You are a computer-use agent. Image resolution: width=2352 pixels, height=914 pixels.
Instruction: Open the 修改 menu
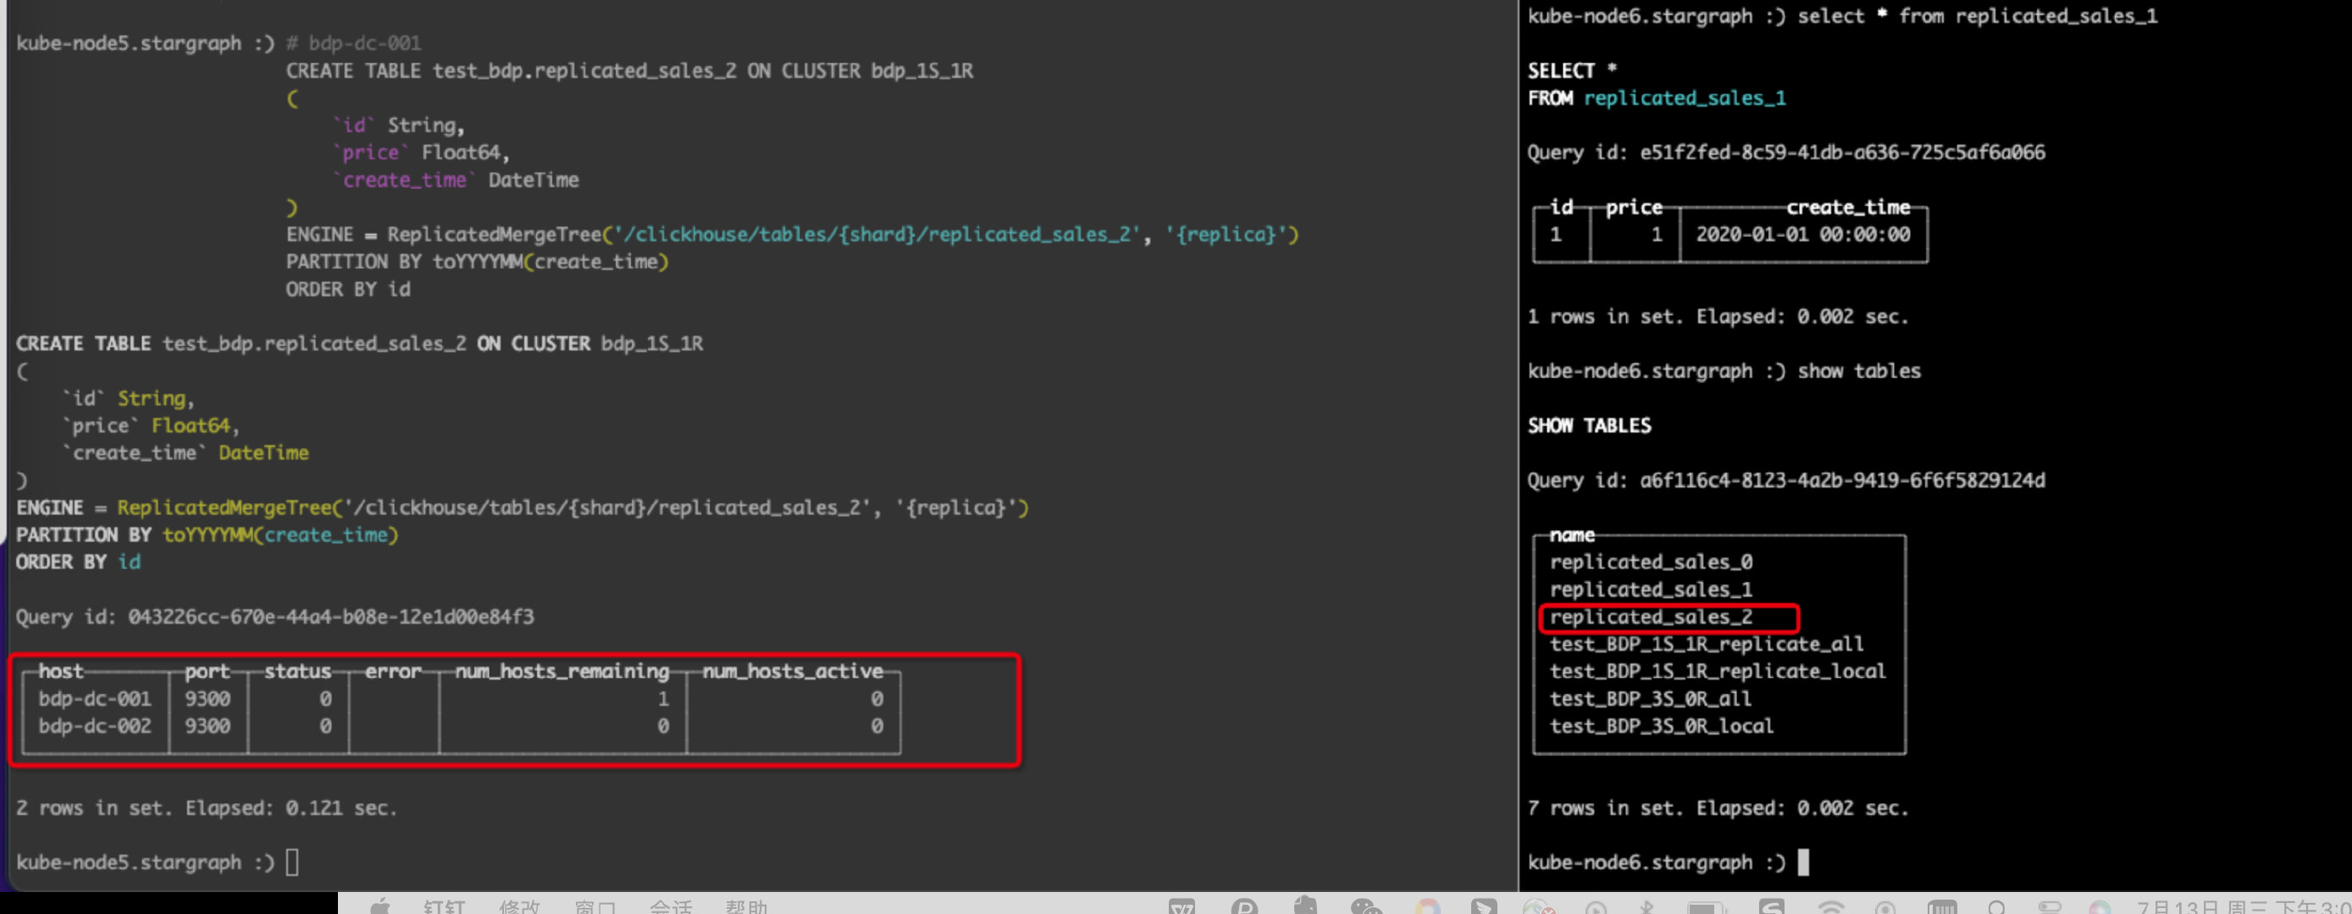519,906
